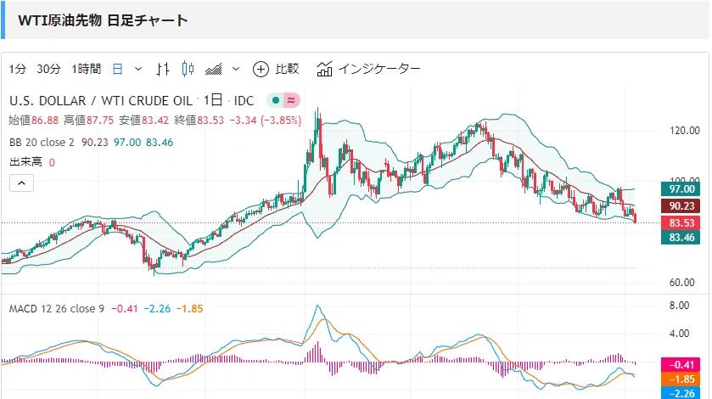The width and height of the screenshot is (712, 399).
Task: Click the MACD 12 26 close 9 legend
Action: pos(57,309)
